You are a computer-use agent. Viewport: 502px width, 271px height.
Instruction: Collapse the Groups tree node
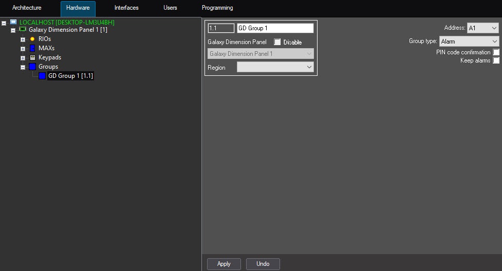pos(23,67)
